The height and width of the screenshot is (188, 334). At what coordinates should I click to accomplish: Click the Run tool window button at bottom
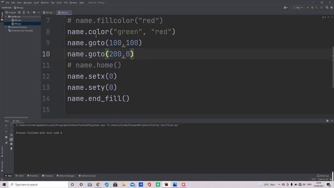(x=8, y=176)
